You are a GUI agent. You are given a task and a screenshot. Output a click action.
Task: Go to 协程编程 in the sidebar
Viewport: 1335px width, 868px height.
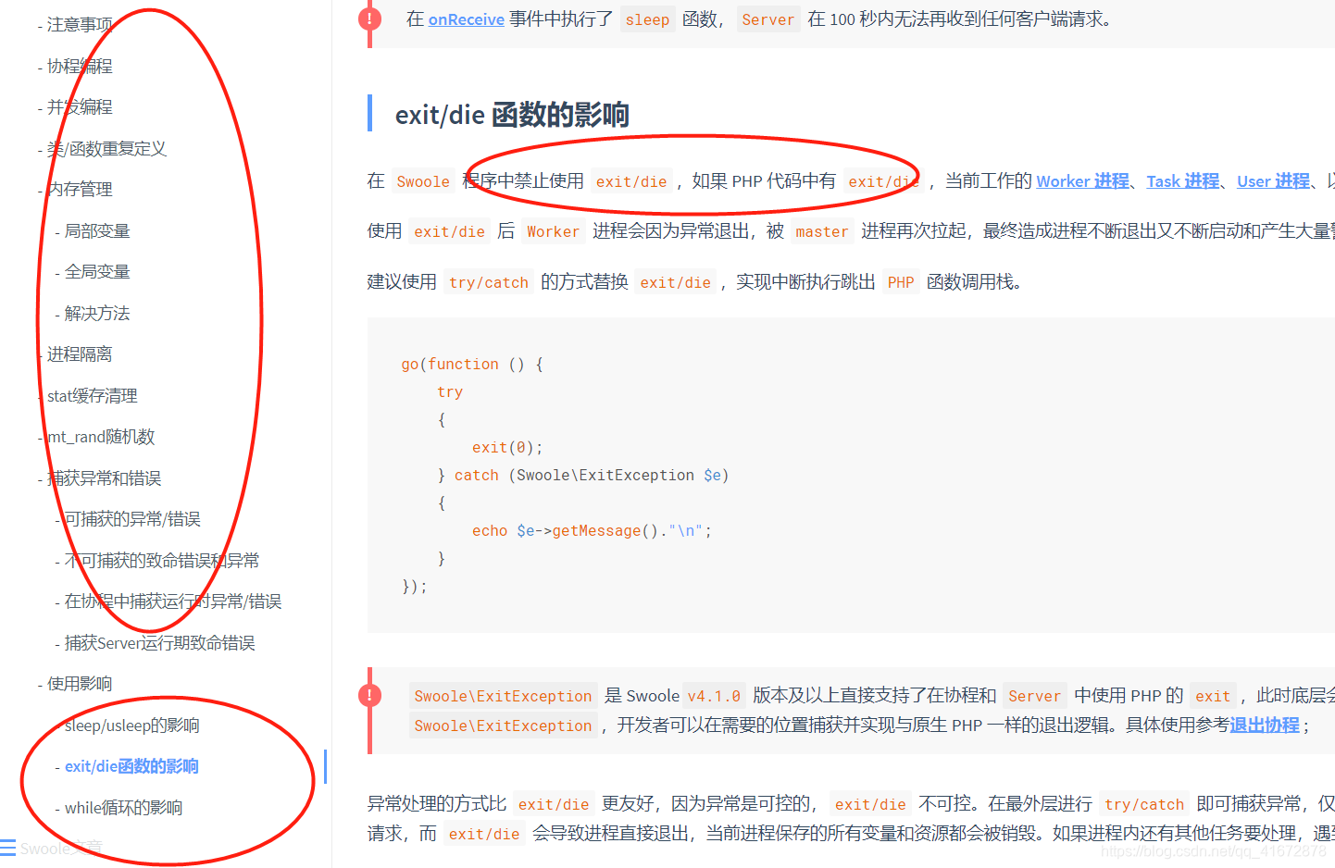(x=80, y=67)
